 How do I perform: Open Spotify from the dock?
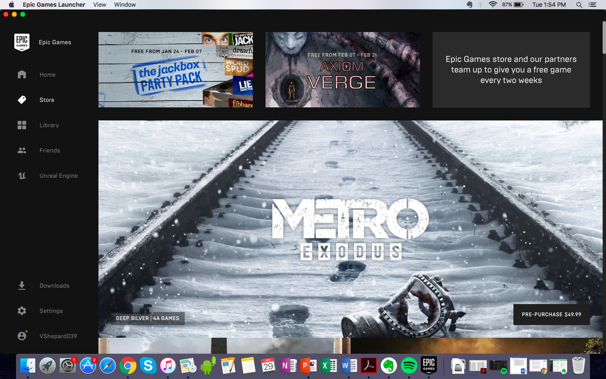pyautogui.click(x=409, y=366)
